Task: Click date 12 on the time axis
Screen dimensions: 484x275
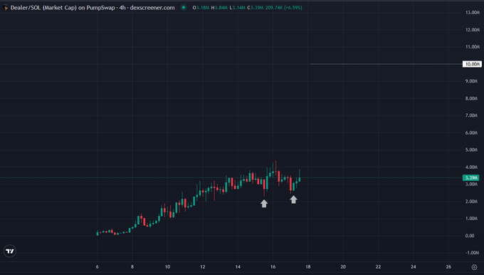Action: (x=202, y=267)
